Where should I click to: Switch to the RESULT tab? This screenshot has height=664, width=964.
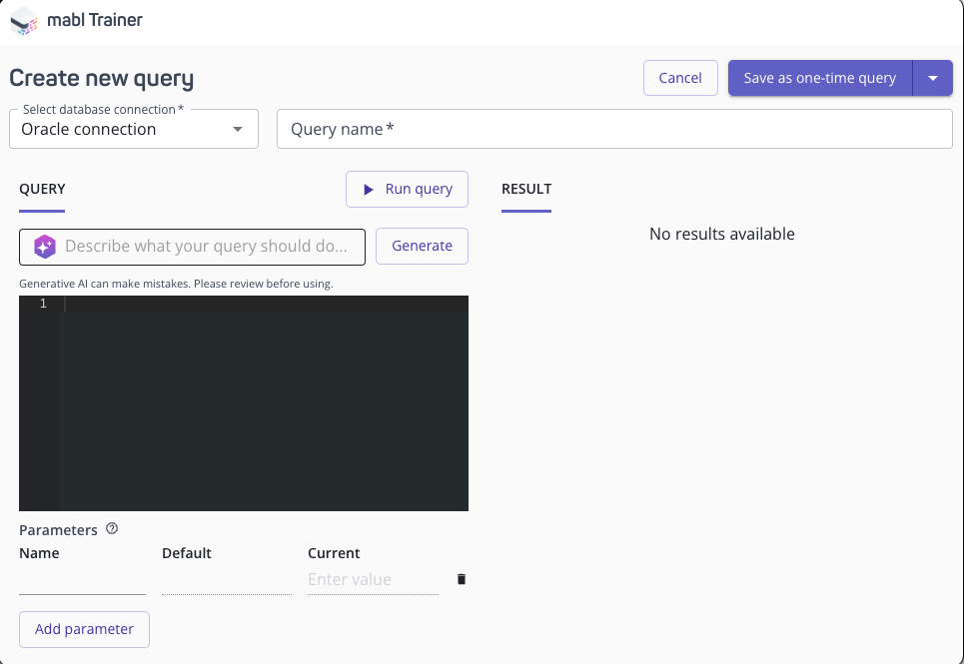(526, 189)
